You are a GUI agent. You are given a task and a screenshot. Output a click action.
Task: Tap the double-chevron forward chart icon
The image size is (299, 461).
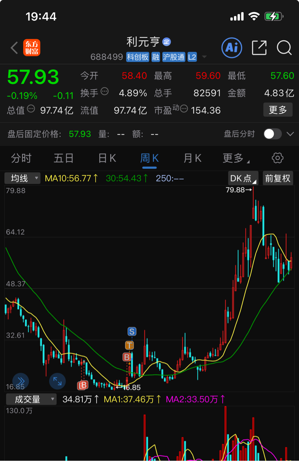pos(21,381)
